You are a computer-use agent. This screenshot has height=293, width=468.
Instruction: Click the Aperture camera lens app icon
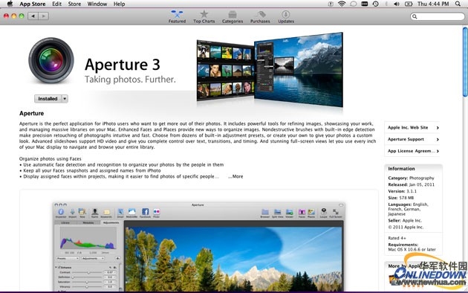[51, 60]
